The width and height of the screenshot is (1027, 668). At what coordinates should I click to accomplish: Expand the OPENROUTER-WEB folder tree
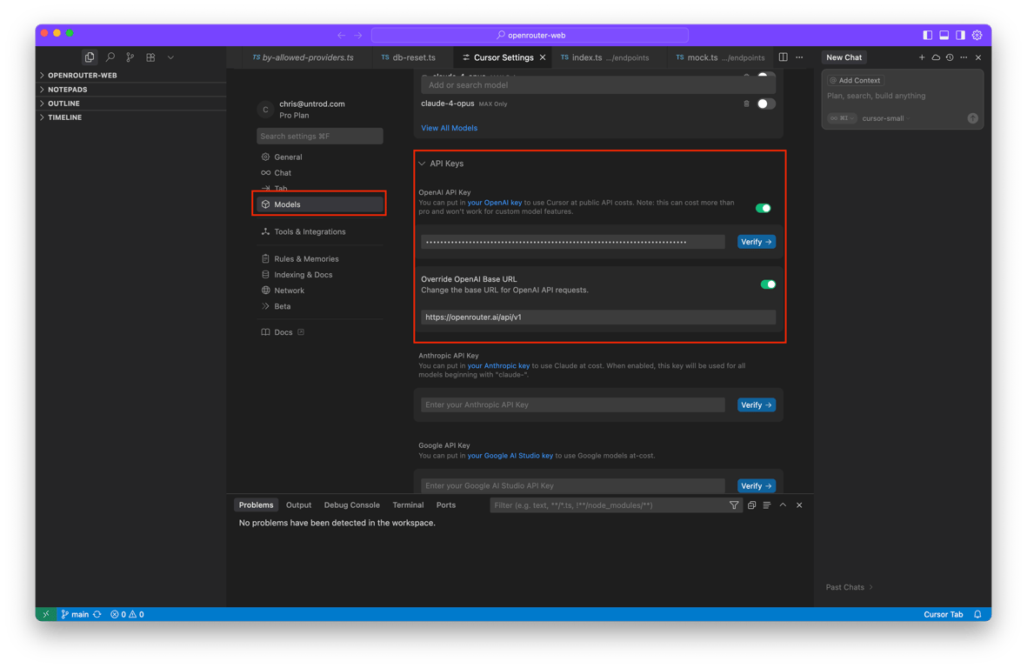(82, 76)
